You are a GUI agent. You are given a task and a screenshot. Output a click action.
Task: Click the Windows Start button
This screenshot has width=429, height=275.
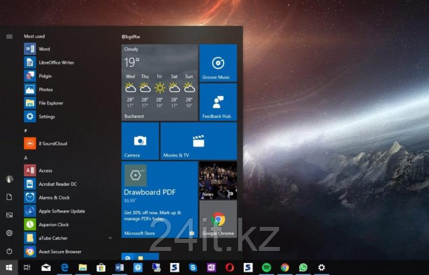[x=9, y=268]
